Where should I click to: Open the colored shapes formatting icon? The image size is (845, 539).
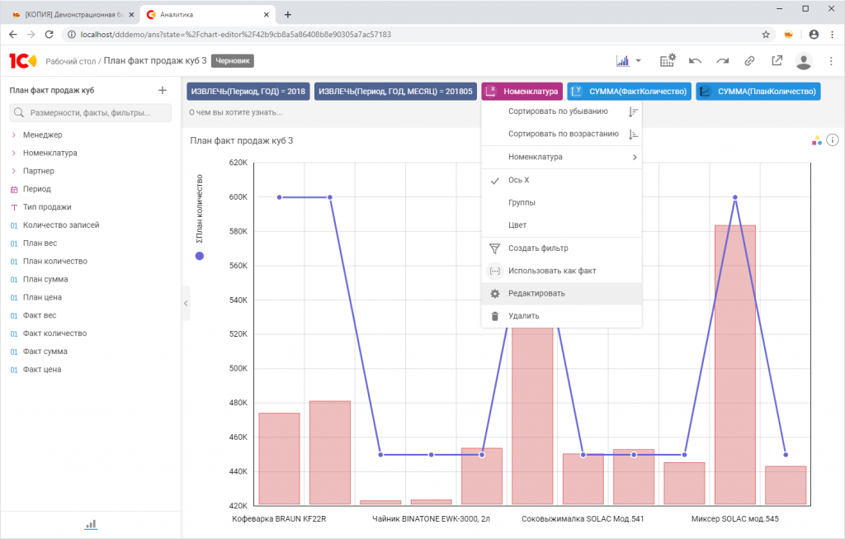[816, 140]
